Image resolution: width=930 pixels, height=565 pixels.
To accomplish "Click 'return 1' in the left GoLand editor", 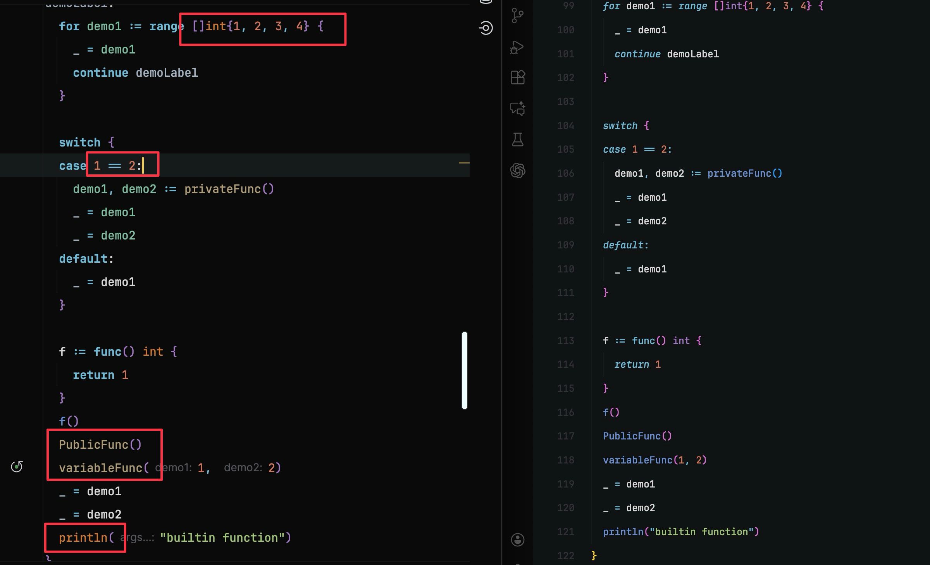I will click(x=100, y=375).
